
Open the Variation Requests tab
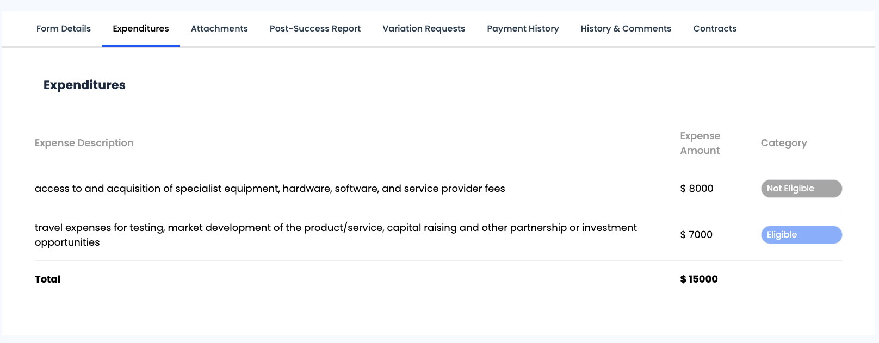(423, 29)
